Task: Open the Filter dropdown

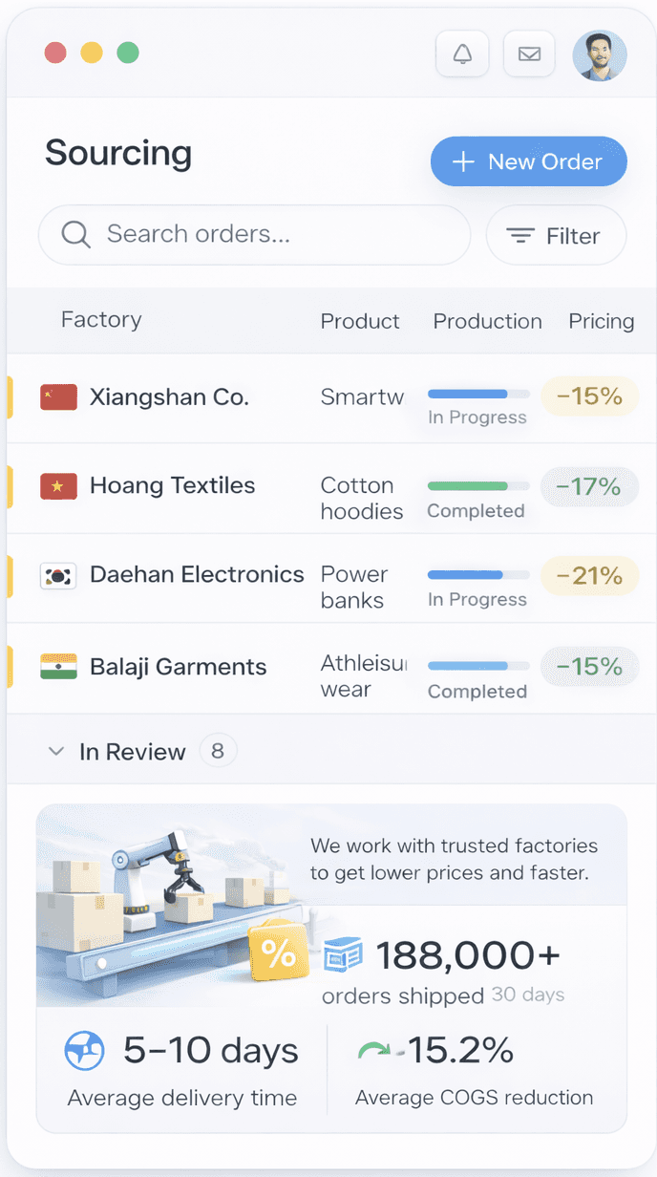Action: click(x=556, y=235)
